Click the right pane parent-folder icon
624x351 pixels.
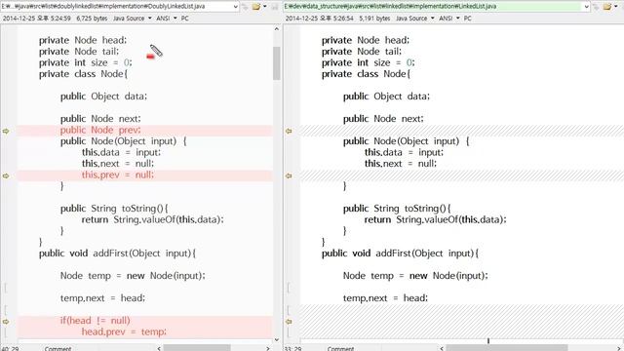pyautogui.click(x=596, y=7)
